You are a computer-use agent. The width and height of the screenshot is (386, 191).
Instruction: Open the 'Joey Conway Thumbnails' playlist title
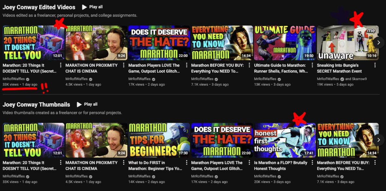36,105
